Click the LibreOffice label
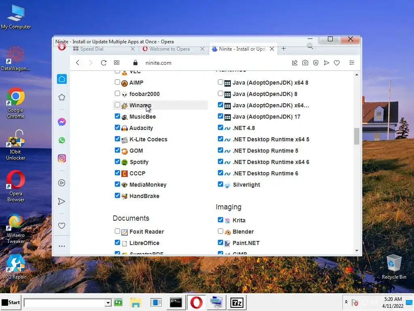 click(x=144, y=243)
